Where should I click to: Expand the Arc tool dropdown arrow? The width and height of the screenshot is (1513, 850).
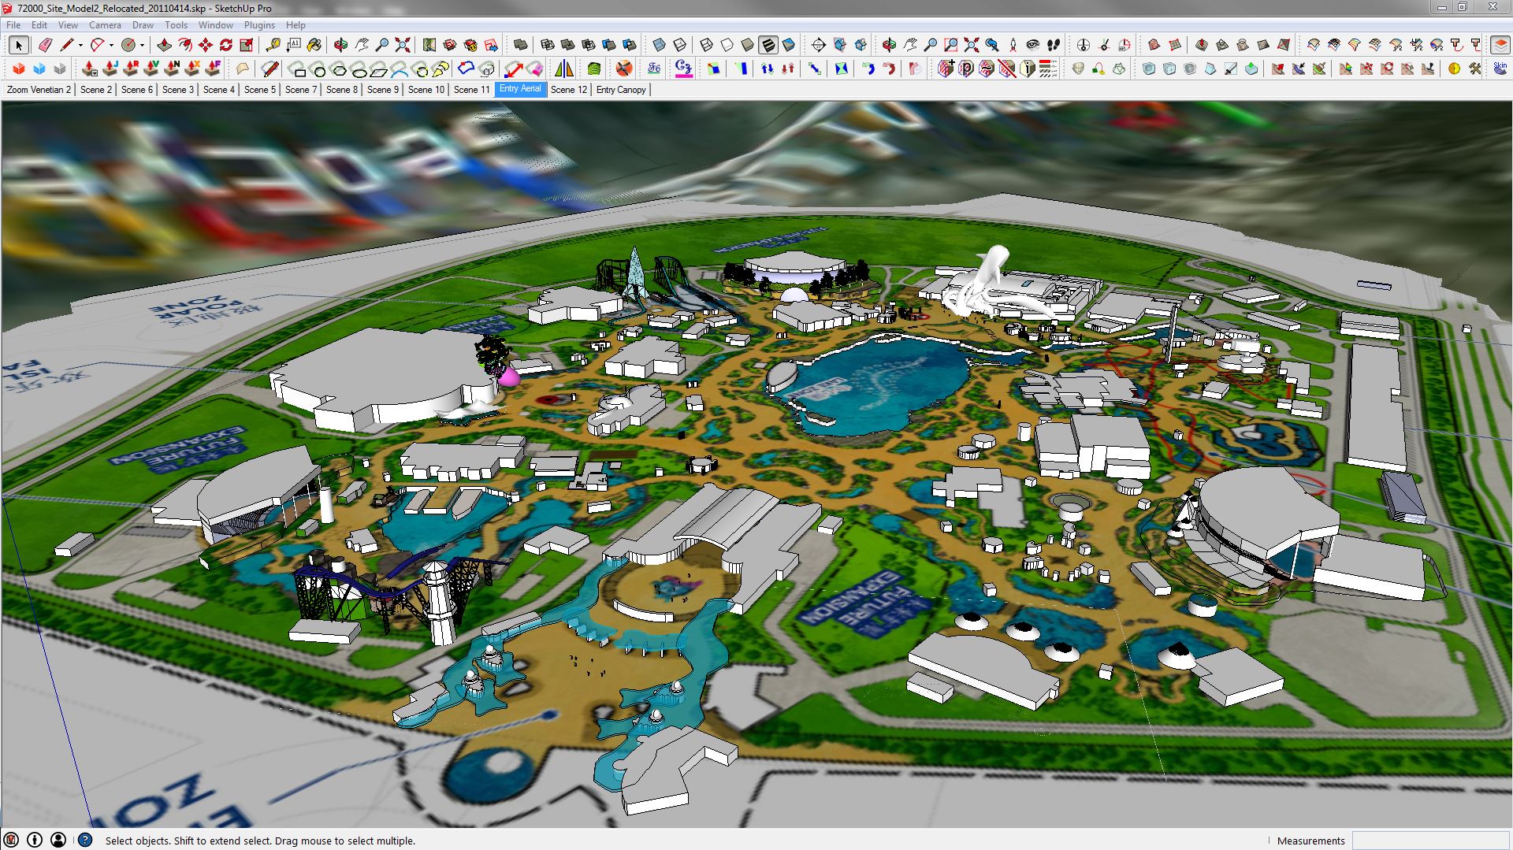[x=111, y=46]
